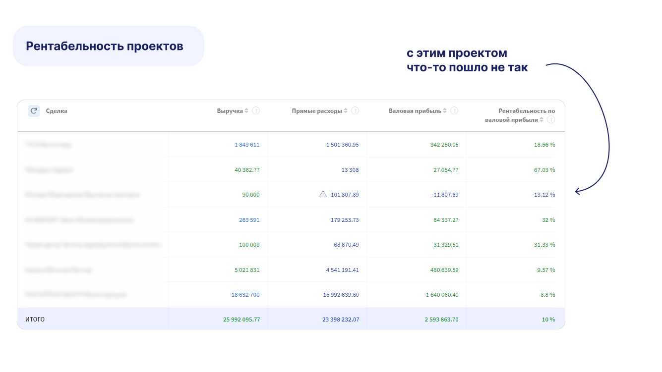662x372 pixels.
Task: Select gross profit 1 640 060.40
Action: [x=442, y=295]
